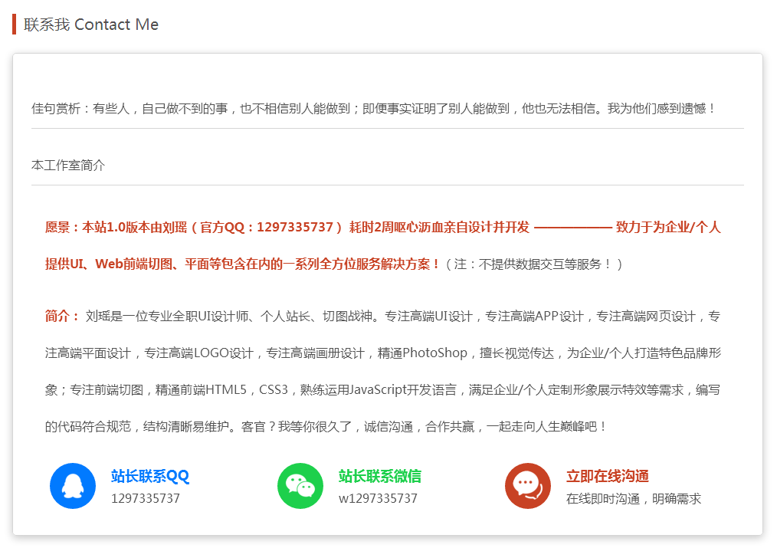Click the orange bar beside Contact Me
777x548 pixels.
pyautogui.click(x=14, y=25)
